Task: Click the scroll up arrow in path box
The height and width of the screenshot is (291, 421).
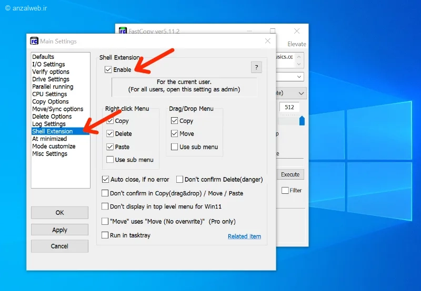Action: pyautogui.click(x=299, y=57)
